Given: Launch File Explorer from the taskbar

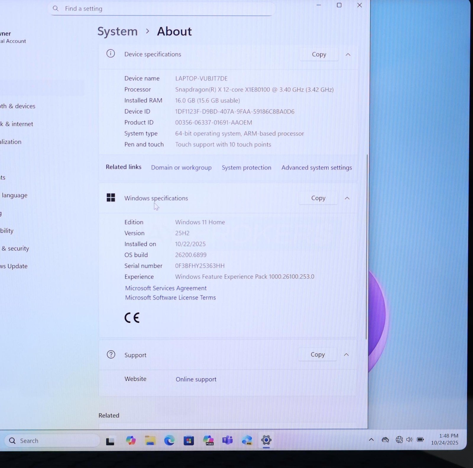Looking at the screenshot, I should click(150, 440).
